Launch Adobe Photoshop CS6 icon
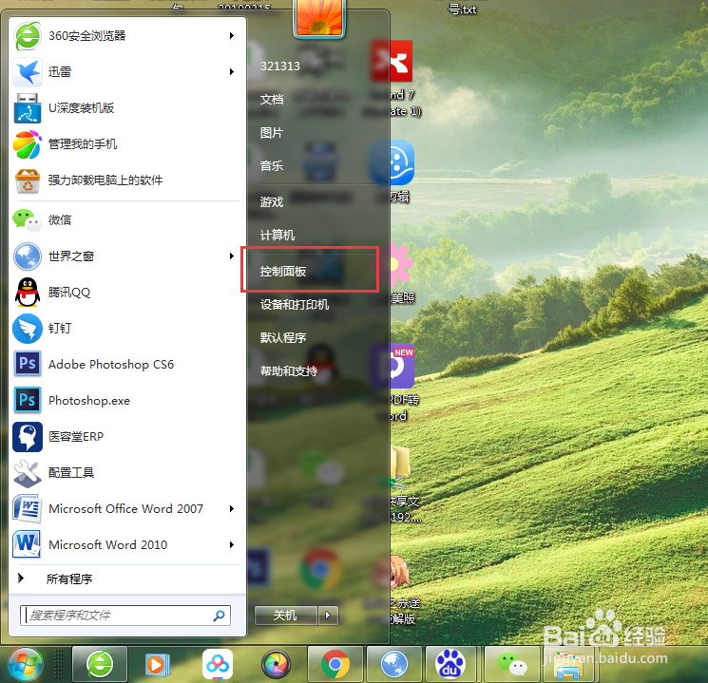The width and height of the screenshot is (708, 683). click(28, 364)
